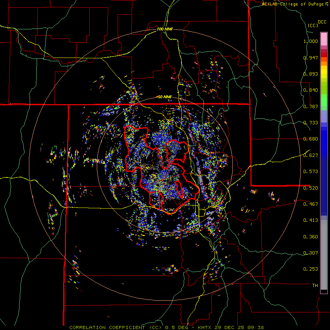This screenshot has width=330, height=330.
Task: Click the 0.467 legend value
Action: pyautogui.click(x=311, y=204)
